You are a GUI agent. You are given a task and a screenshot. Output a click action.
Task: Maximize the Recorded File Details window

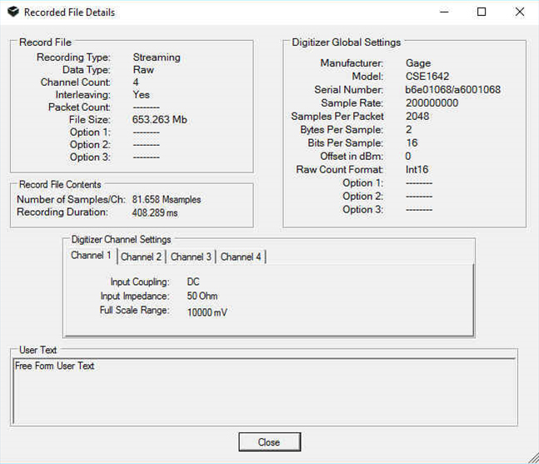[x=482, y=12]
